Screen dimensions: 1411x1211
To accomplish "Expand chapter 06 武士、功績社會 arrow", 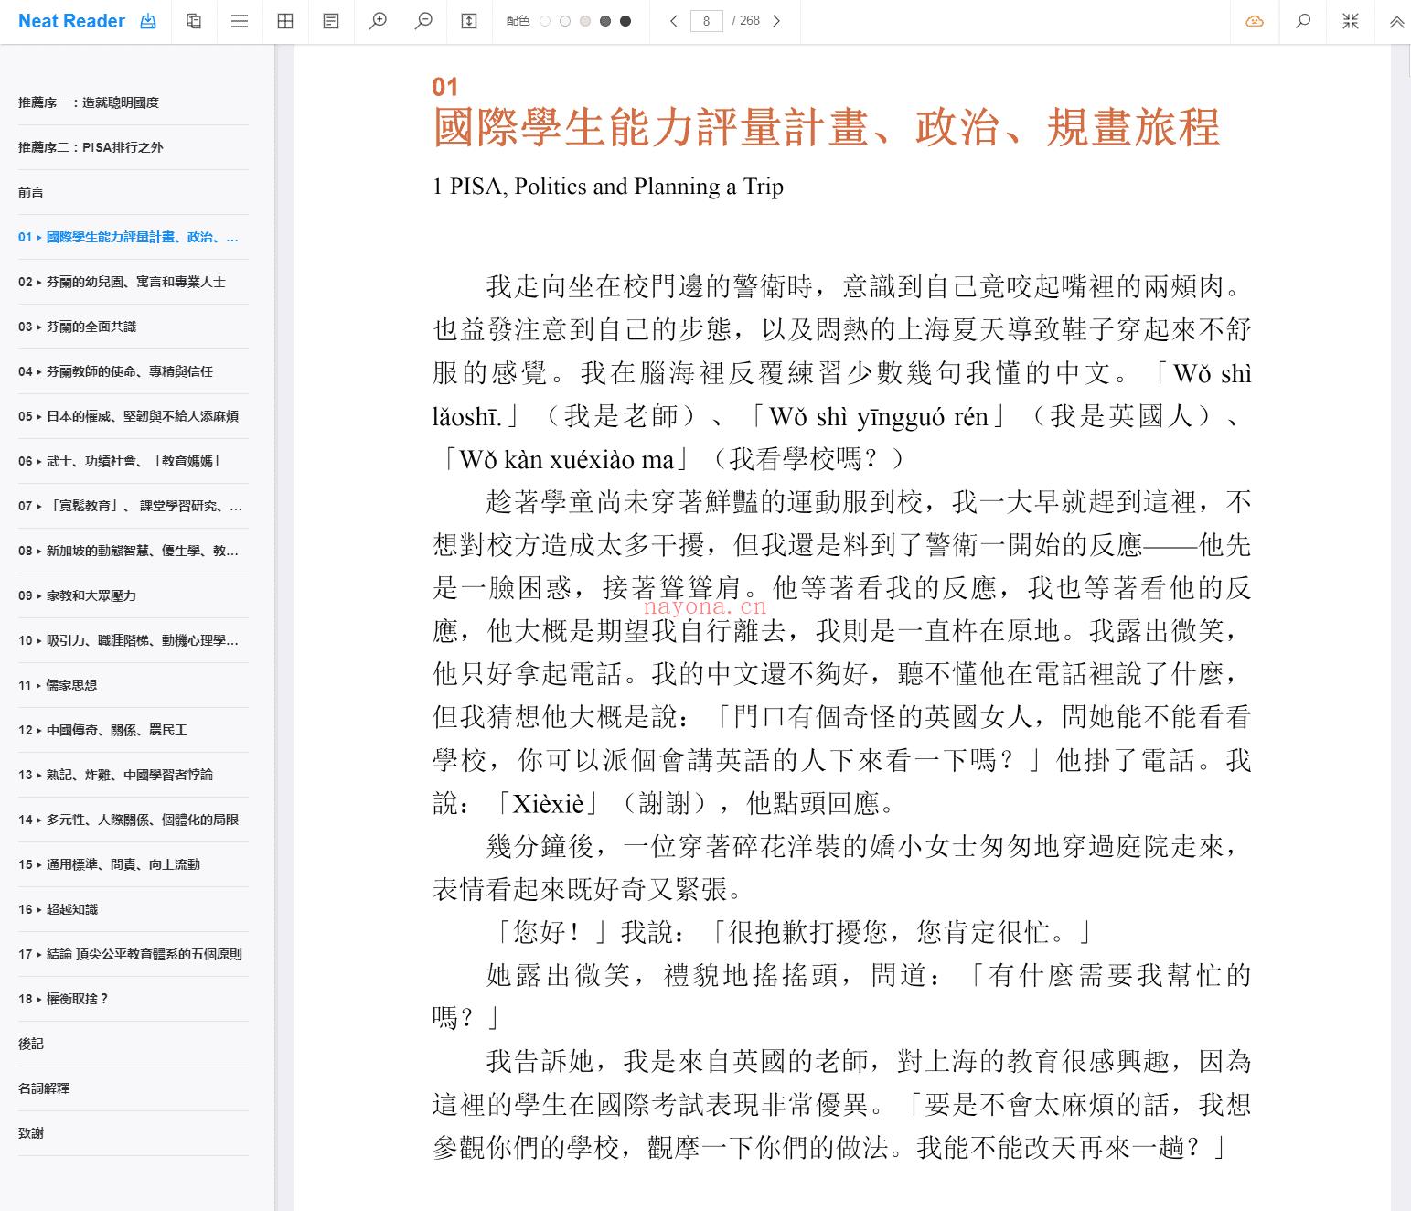I will click(x=39, y=462).
